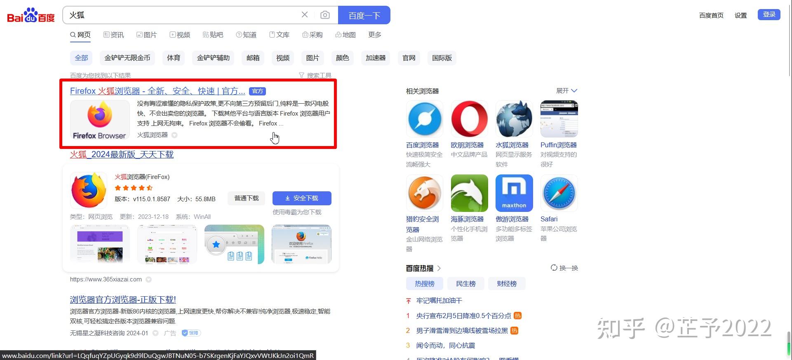Screen dimensions: 792x360
Task: Open hot search 牢记嘱托加油干
Action: click(439, 301)
